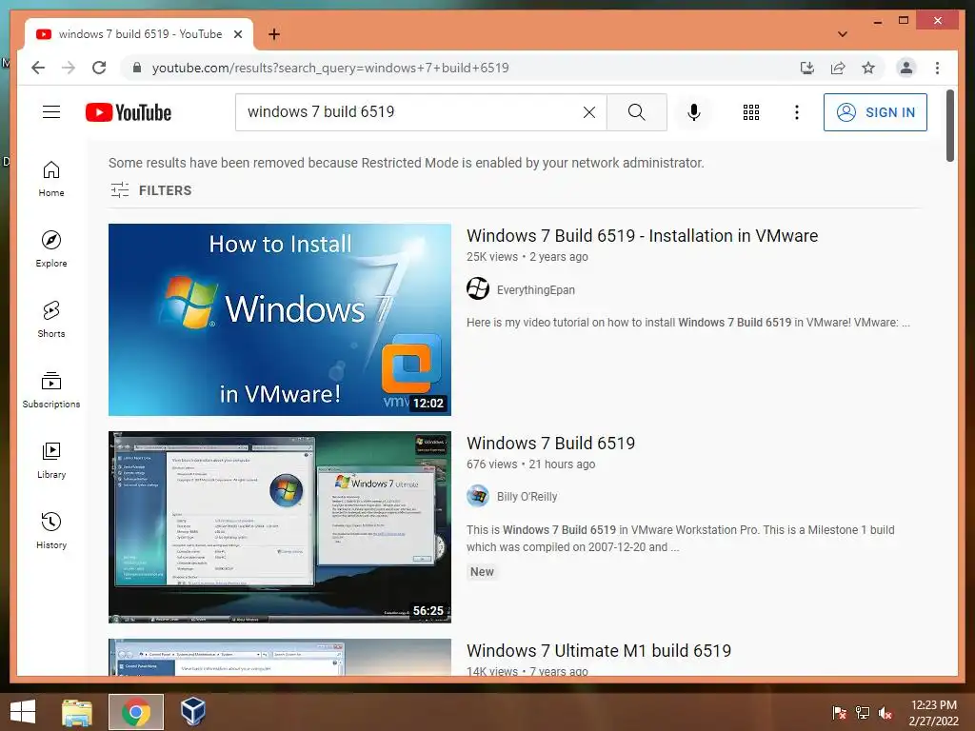Open the Windows Start menu

(x=23, y=712)
